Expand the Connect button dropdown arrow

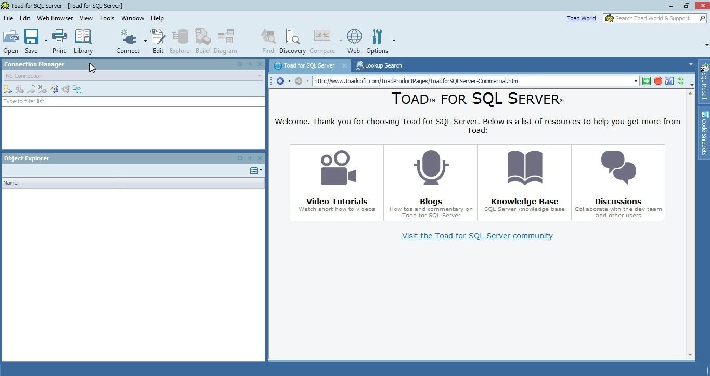point(145,41)
